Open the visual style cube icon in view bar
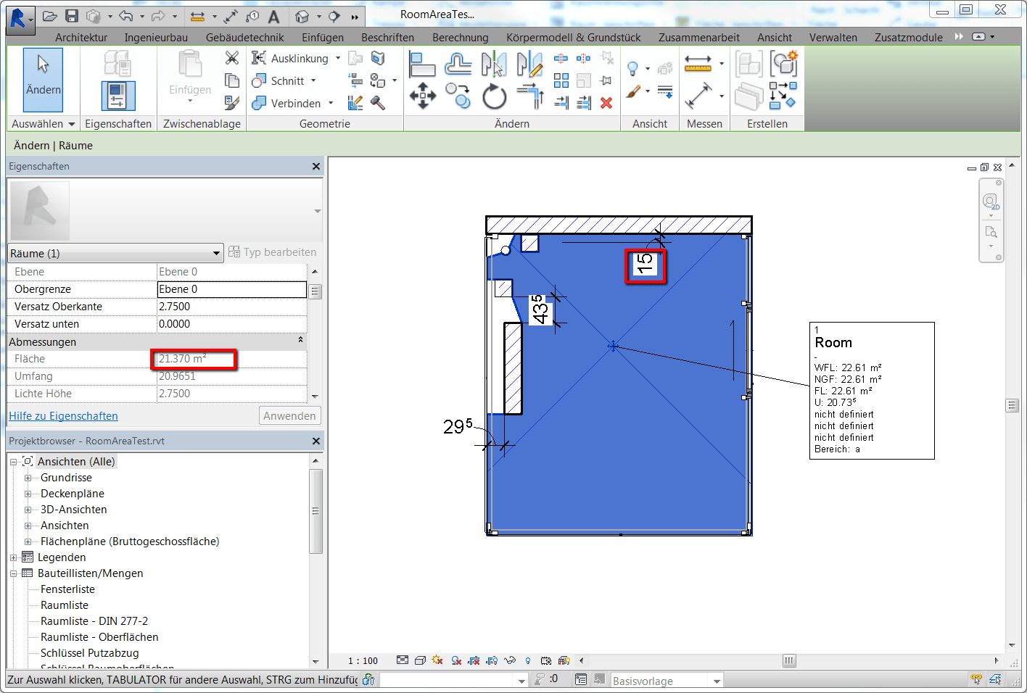This screenshot has width=1027, height=693. (420, 660)
